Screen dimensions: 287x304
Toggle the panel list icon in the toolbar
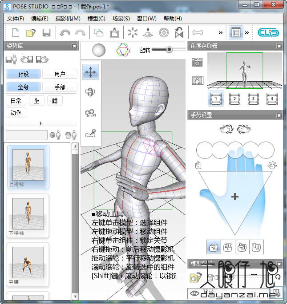(x=236, y=32)
